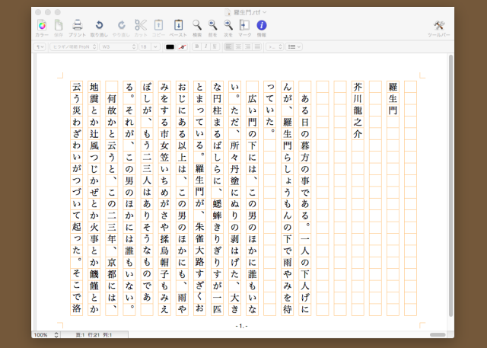Open the ヒラギノ明朝 ProN font dropdown
Image resolution: width=487 pixels, height=348 pixels.
click(x=74, y=47)
